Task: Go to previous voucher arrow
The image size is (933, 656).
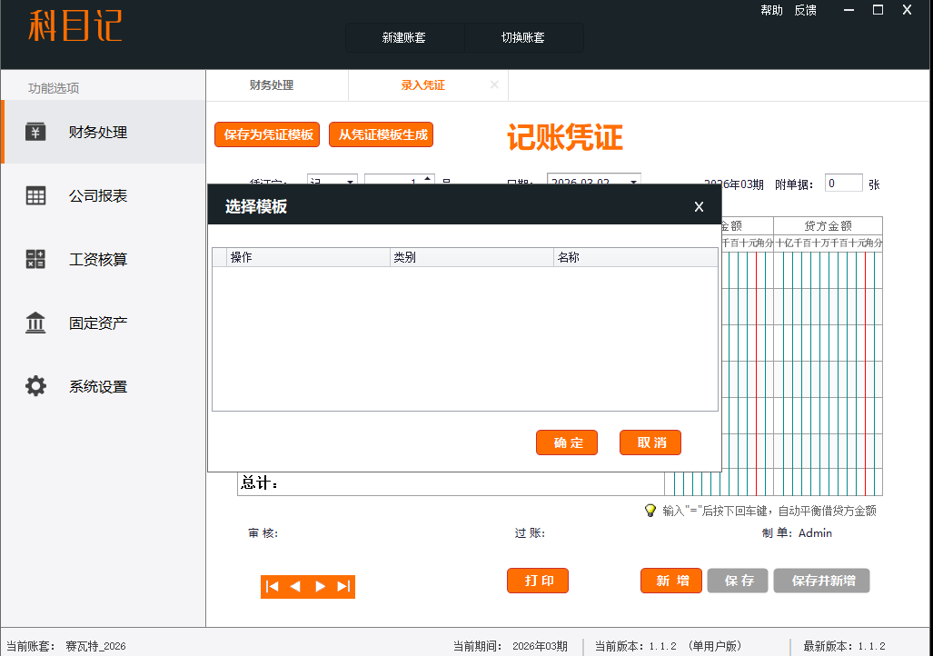Action: [295, 587]
